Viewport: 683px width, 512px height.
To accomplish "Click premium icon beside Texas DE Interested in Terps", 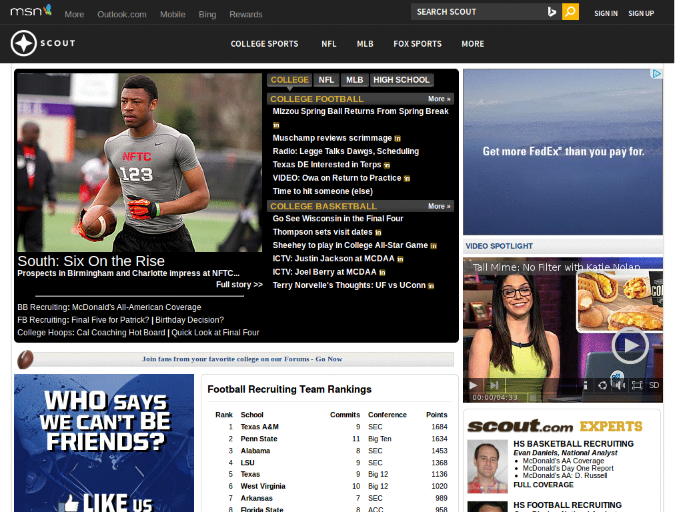I will [x=387, y=165].
